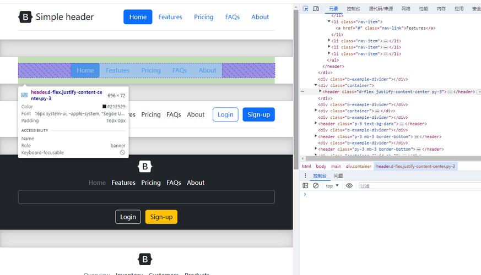Expand the header d-flex justify-content-center node

click(x=320, y=91)
